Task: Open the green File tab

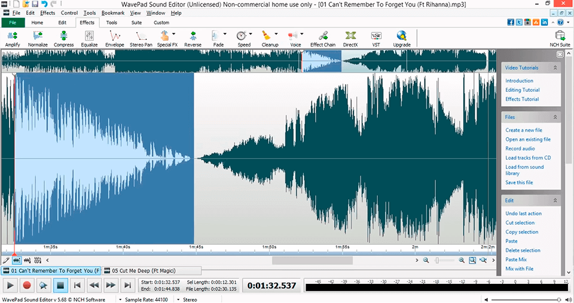Action: (x=13, y=23)
